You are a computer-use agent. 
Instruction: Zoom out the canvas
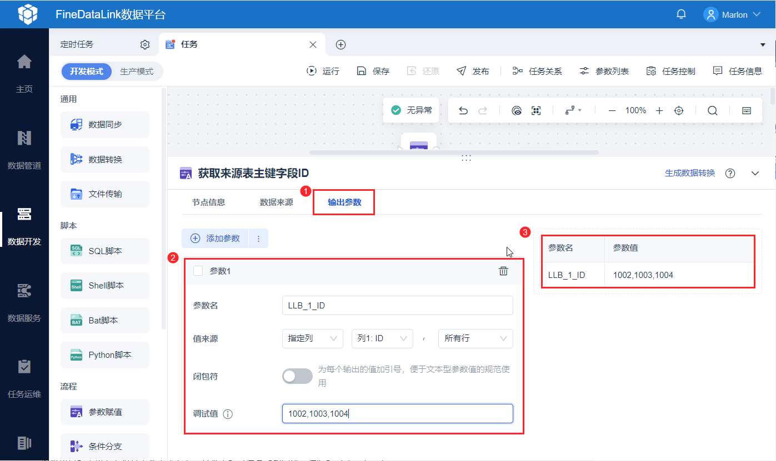pos(612,110)
